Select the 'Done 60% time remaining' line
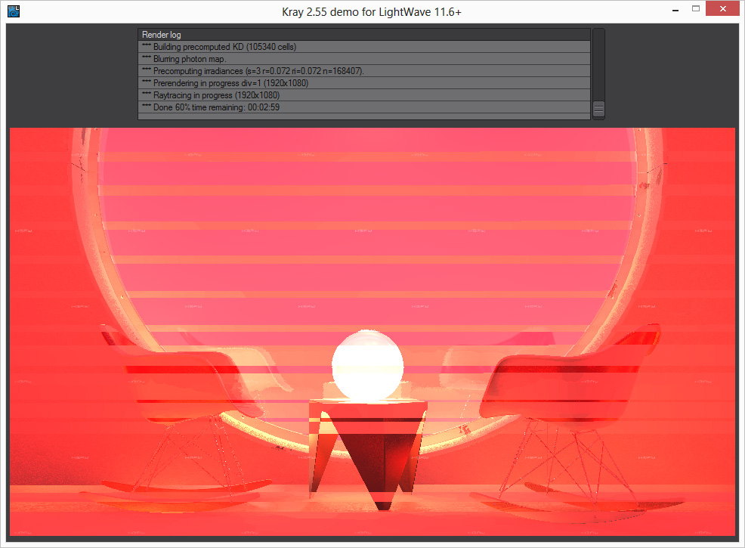Screen dimensions: 745x548 point(363,107)
